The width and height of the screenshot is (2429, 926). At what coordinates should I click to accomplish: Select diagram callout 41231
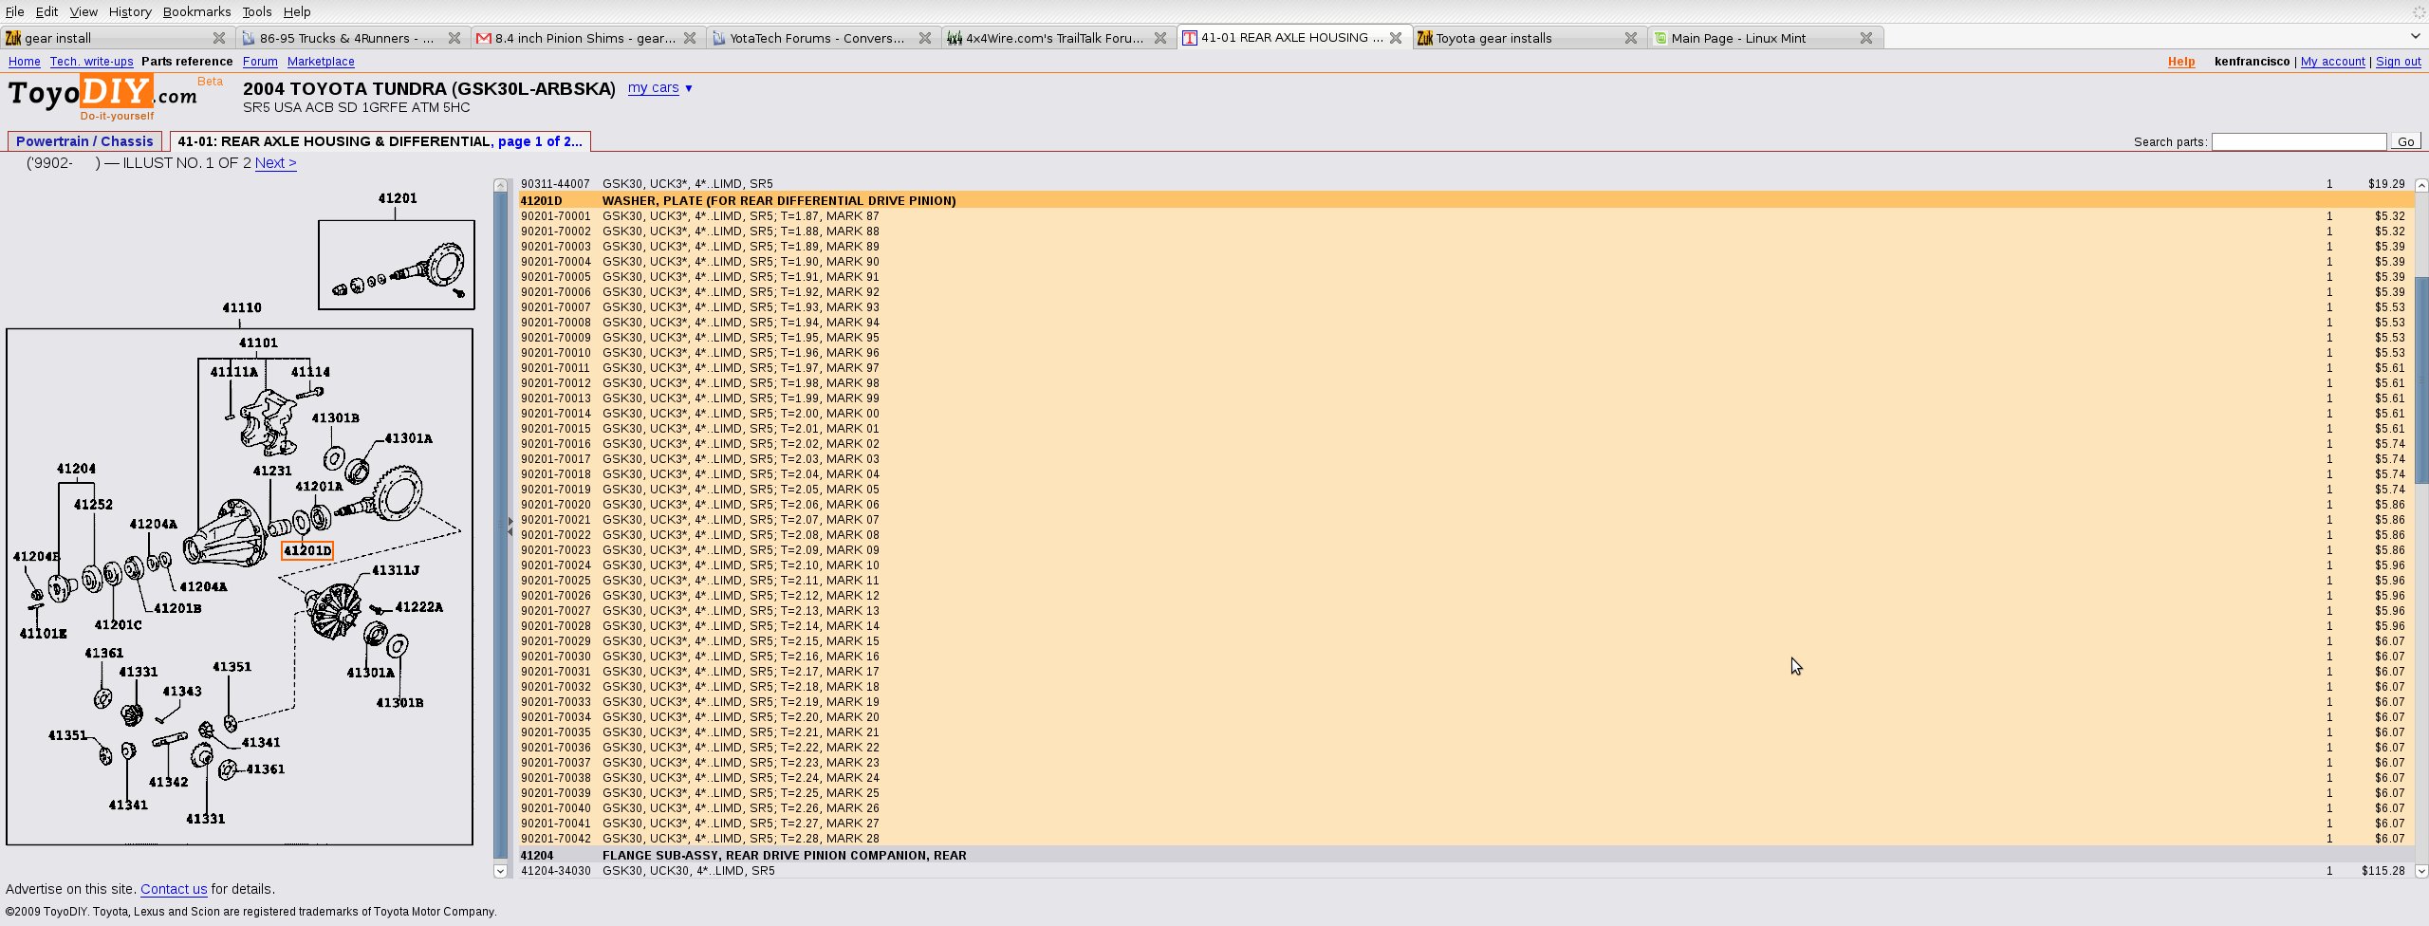pos(272,471)
